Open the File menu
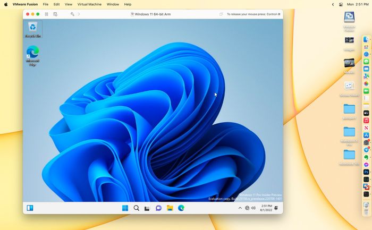 pos(46,4)
